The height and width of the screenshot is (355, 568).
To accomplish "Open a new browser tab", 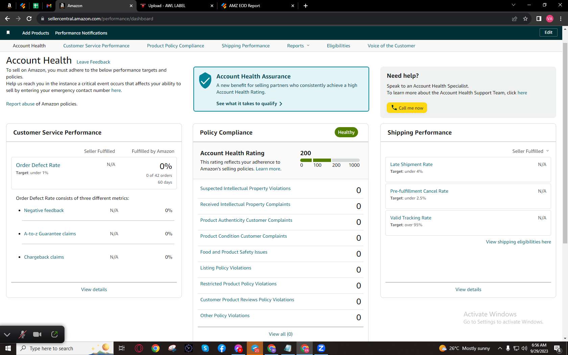I will click(x=306, y=5).
